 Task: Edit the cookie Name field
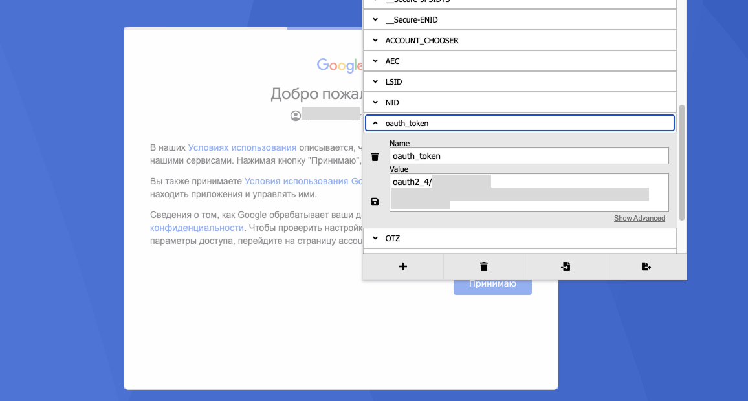tap(529, 156)
